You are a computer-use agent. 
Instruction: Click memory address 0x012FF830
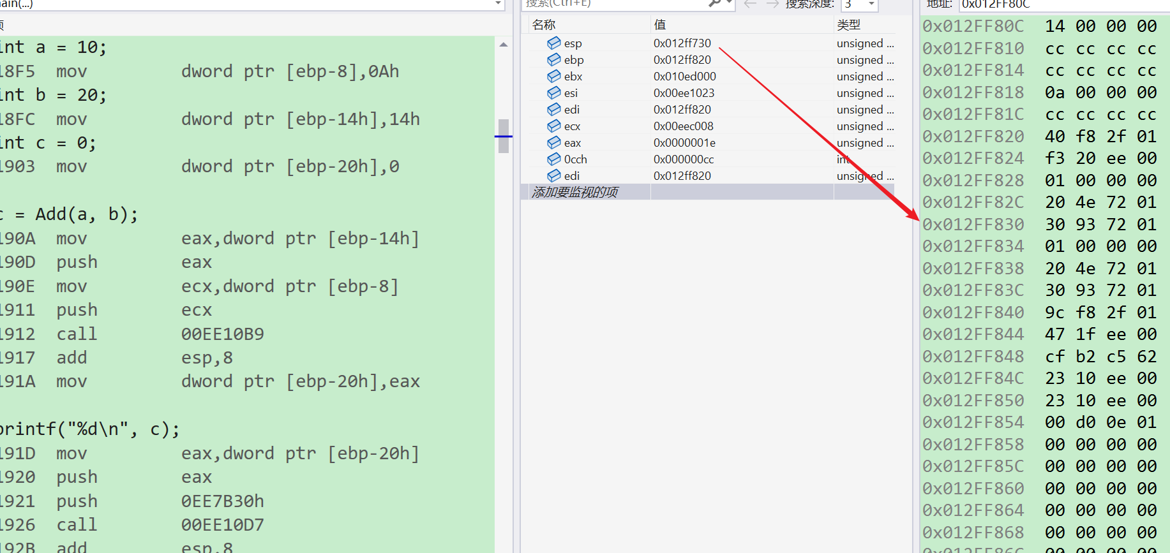point(973,225)
